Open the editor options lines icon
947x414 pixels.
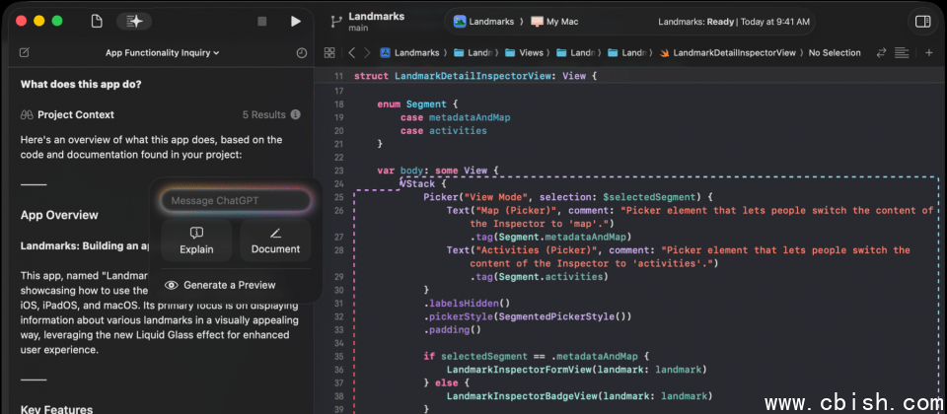click(x=902, y=53)
